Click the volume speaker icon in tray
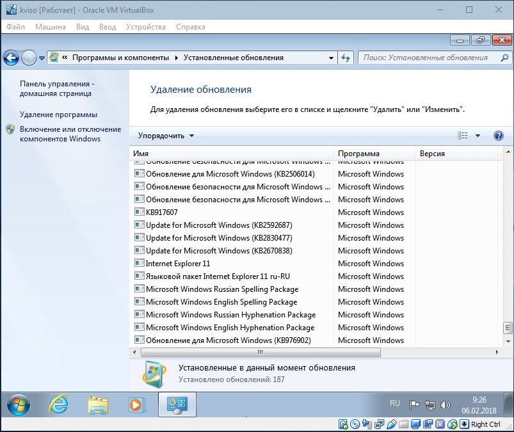The height and width of the screenshot is (432, 514). pyautogui.click(x=445, y=405)
